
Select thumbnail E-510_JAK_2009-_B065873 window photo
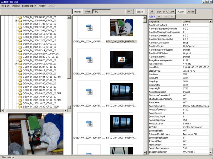coord(121,92)
